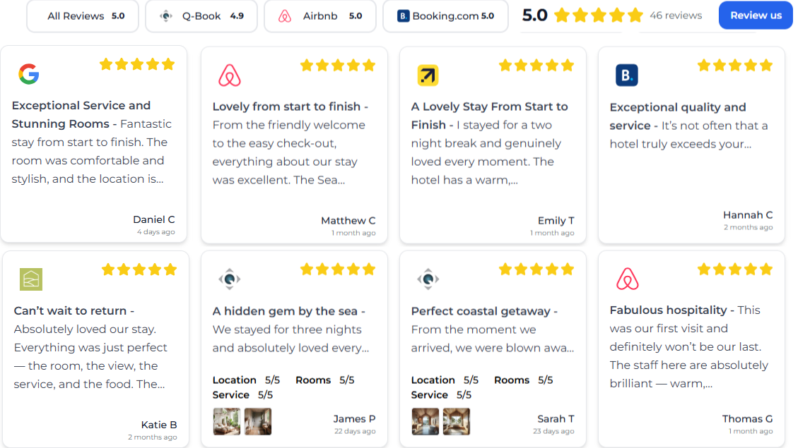This screenshot has width=798, height=448.
Task: Click the Airbnb logo on Thomas G's review
Action: click(627, 279)
